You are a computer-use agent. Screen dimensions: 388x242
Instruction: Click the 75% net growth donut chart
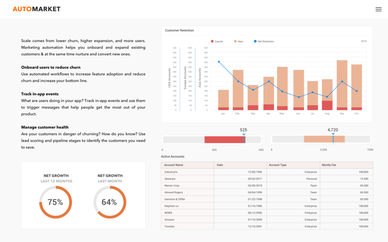55,202
